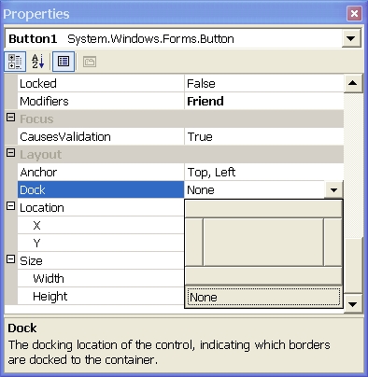Select the Properties view icon
The height and width of the screenshot is (377, 368).
64,62
